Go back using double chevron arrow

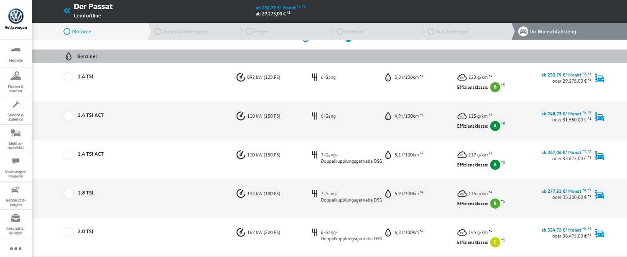pyautogui.click(x=67, y=11)
